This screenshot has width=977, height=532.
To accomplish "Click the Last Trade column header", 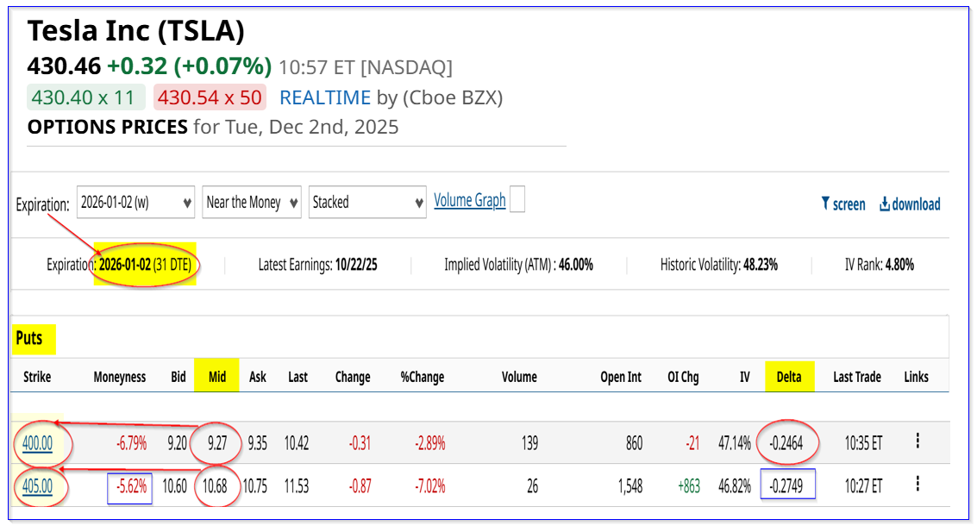I will (x=856, y=377).
